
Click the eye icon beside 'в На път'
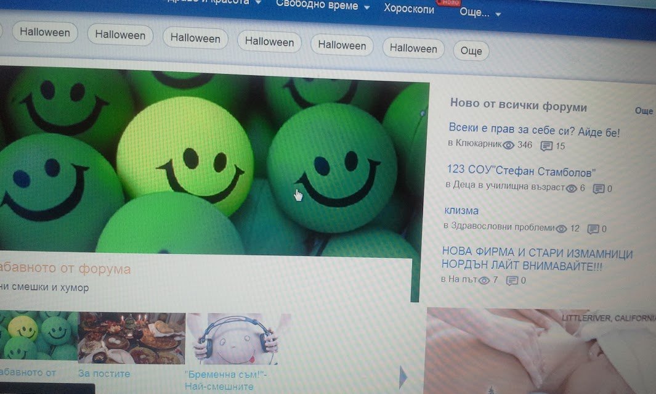click(484, 281)
